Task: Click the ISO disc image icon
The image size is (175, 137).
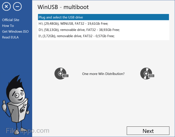Action: tap(61, 74)
